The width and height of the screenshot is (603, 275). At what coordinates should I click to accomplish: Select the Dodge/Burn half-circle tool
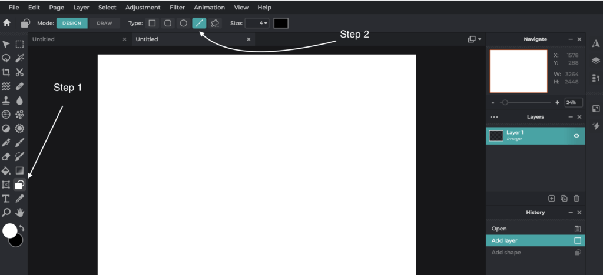click(6, 129)
